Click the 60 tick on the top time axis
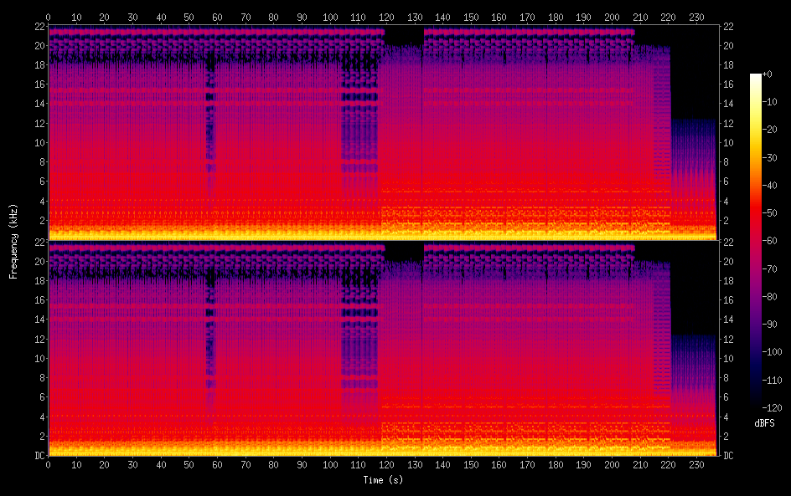791x496 pixels. click(x=217, y=17)
